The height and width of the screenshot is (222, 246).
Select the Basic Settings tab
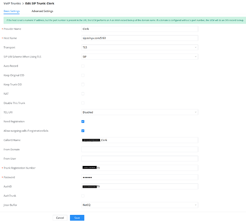click(x=12, y=11)
